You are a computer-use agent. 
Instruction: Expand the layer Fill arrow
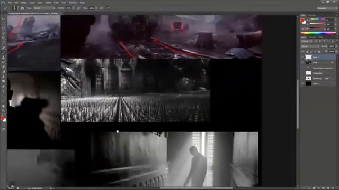pyautogui.click(x=336, y=52)
